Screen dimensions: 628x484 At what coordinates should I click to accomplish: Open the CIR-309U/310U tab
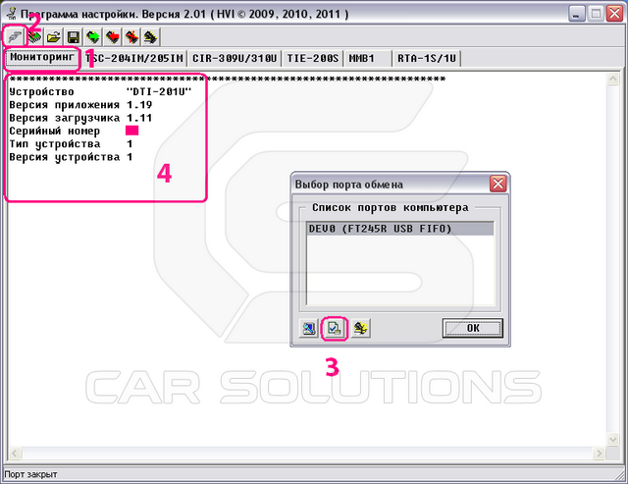tap(235, 59)
